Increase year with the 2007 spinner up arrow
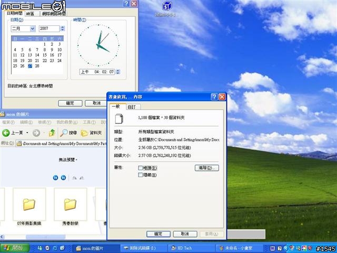 click(x=63, y=27)
